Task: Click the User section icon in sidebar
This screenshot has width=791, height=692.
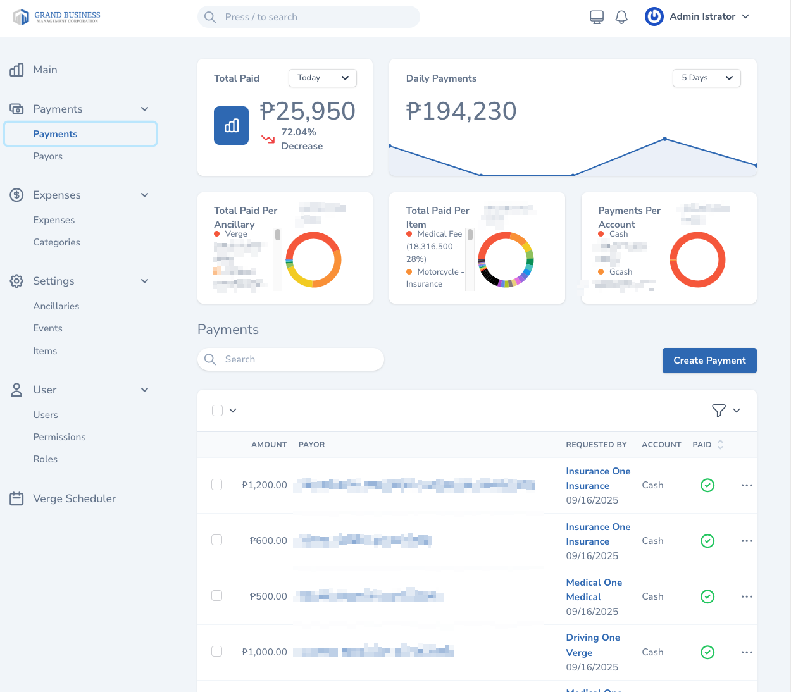Action: (x=16, y=390)
